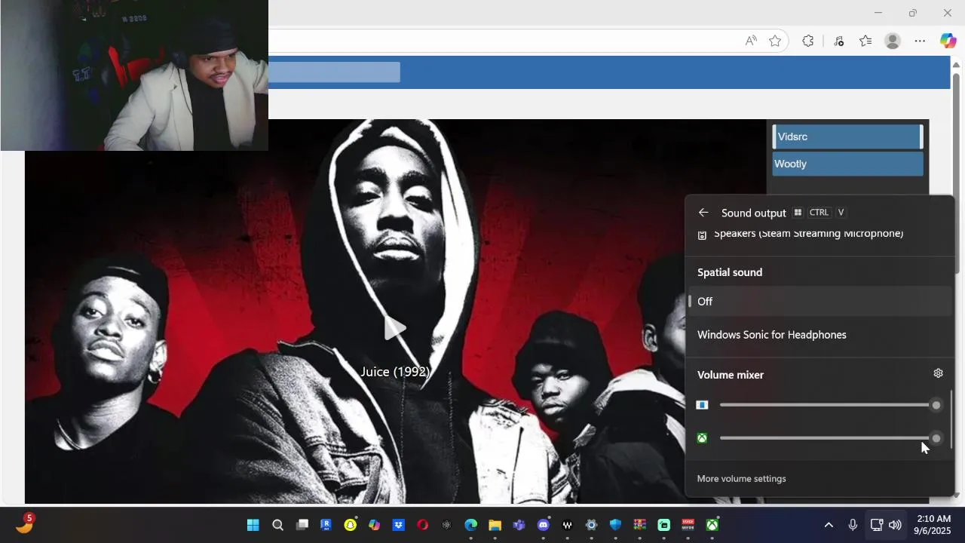Go back using the Sound output arrow
965x543 pixels.
pyautogui.click(x=703, y=213)
